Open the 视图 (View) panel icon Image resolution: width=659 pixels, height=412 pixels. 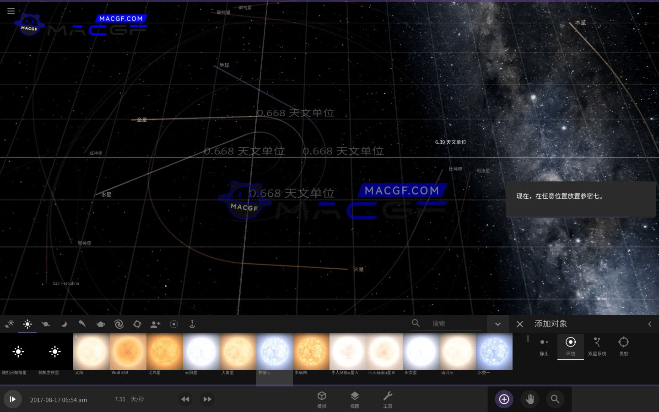pyautogui.click(x=355, y=399)
